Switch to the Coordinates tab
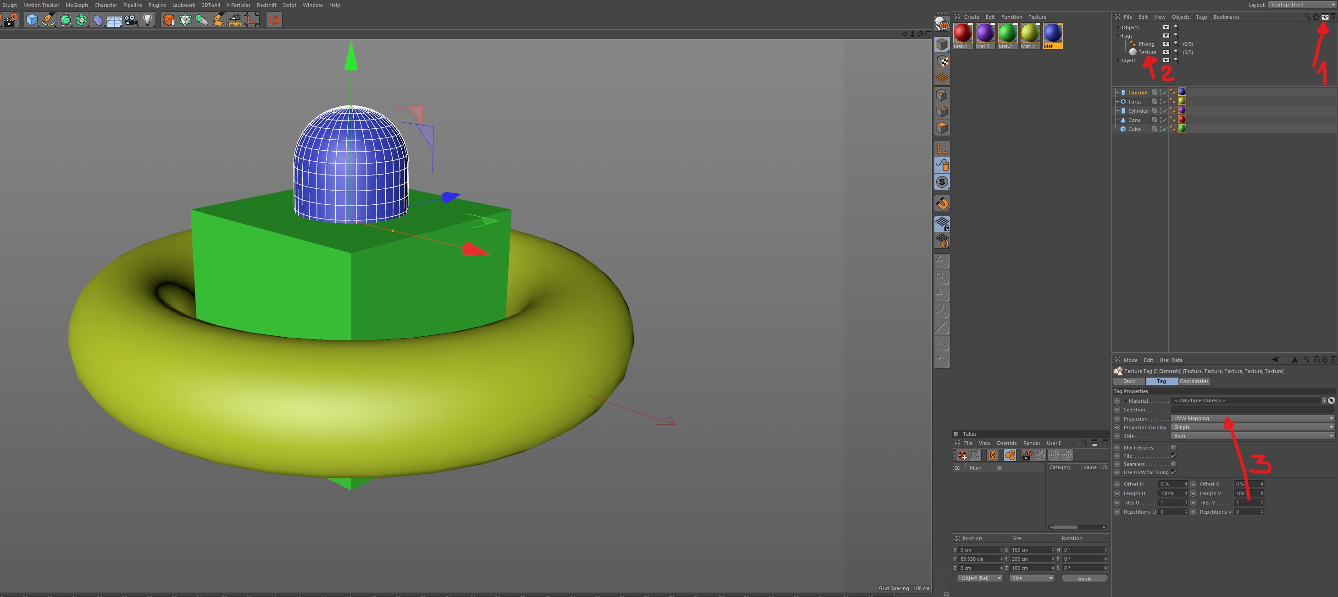The height and width of the screenshot is (597, 1338). pos(1194,381)
